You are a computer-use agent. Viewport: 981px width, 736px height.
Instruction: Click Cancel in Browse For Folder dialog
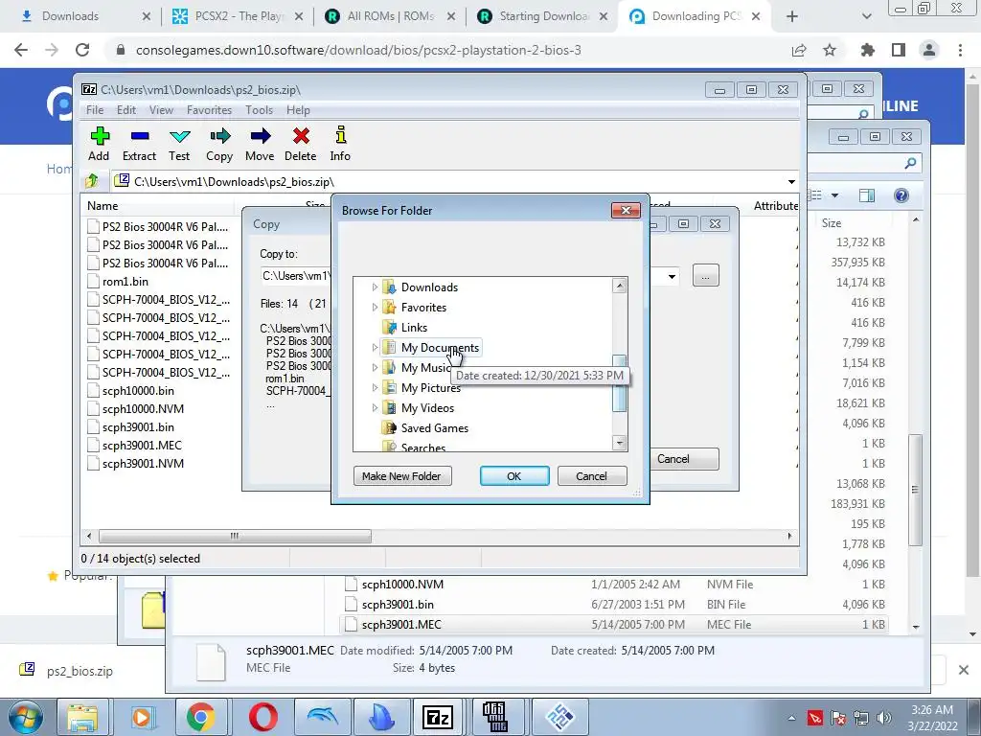point(592,476)
